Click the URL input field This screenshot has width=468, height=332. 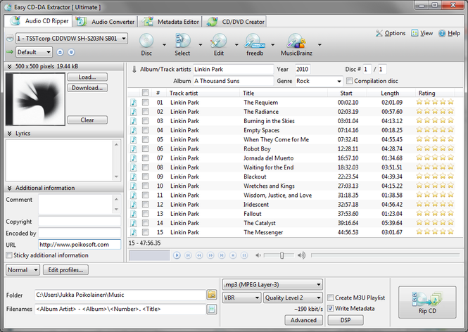80,245
